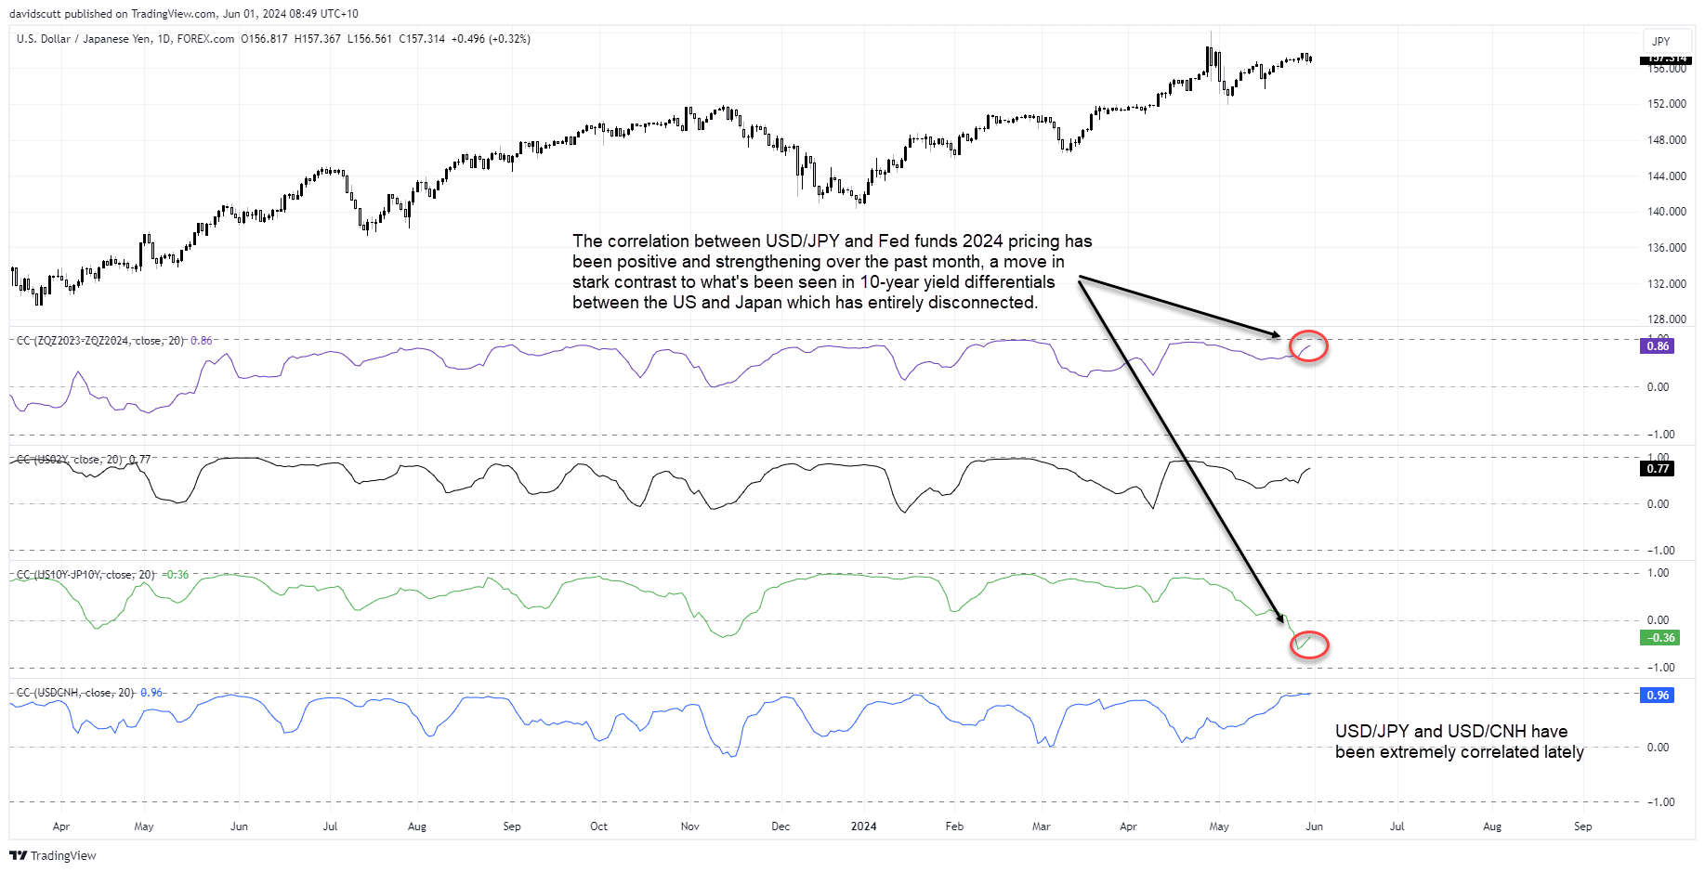
Task: Click the Oct label on time axis
Action: [x=599, y=826]
